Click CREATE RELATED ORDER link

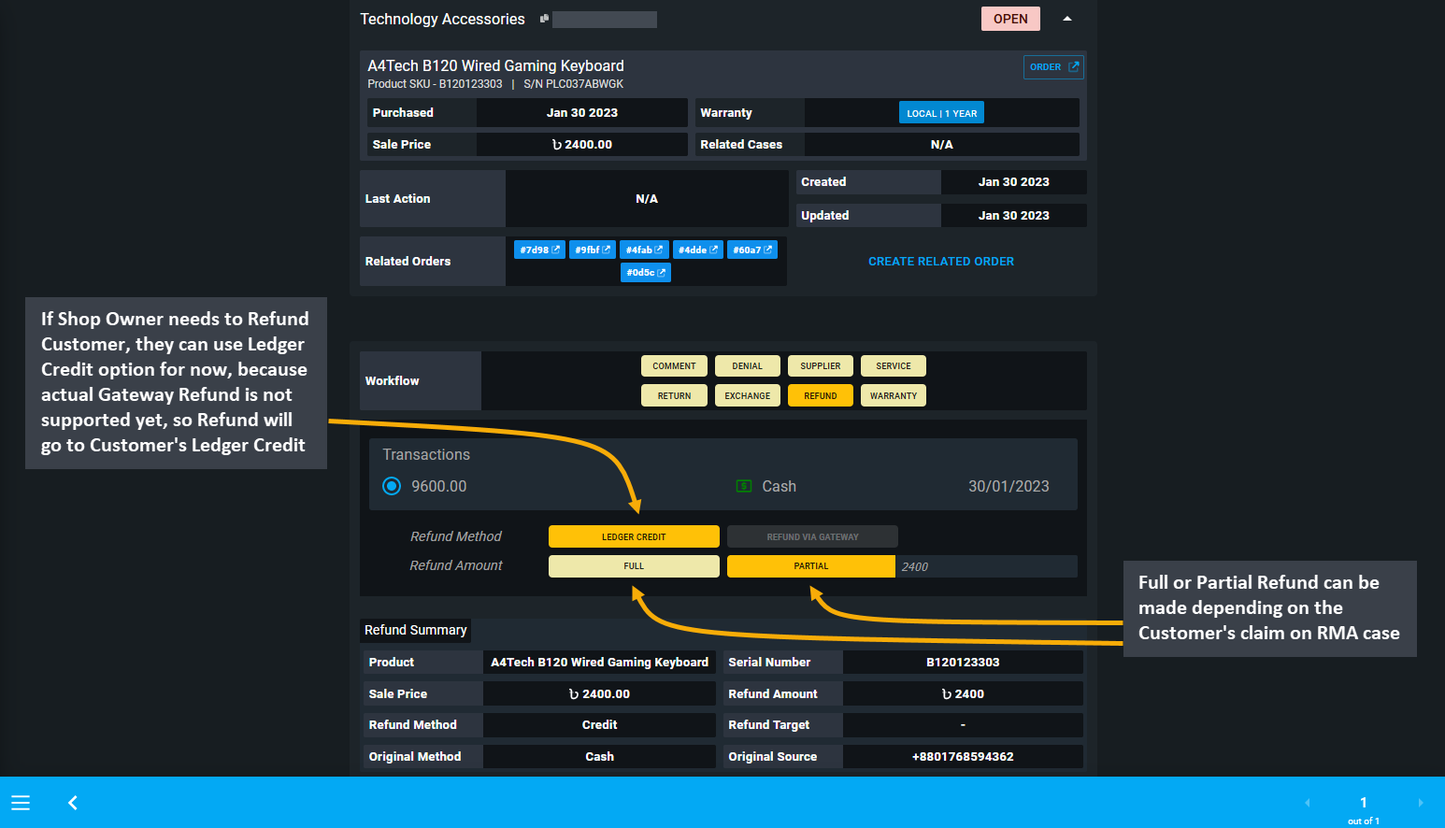[x=940, y=262]
